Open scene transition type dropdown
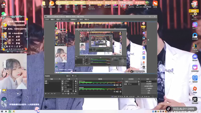Screen dimensions: 201x113 [131, 82]
